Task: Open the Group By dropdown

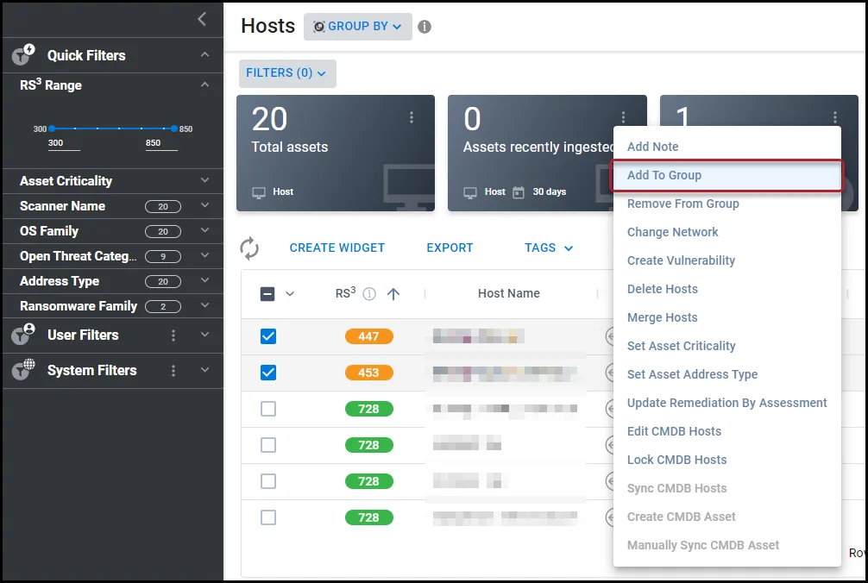Action: [x=357, y=27]
